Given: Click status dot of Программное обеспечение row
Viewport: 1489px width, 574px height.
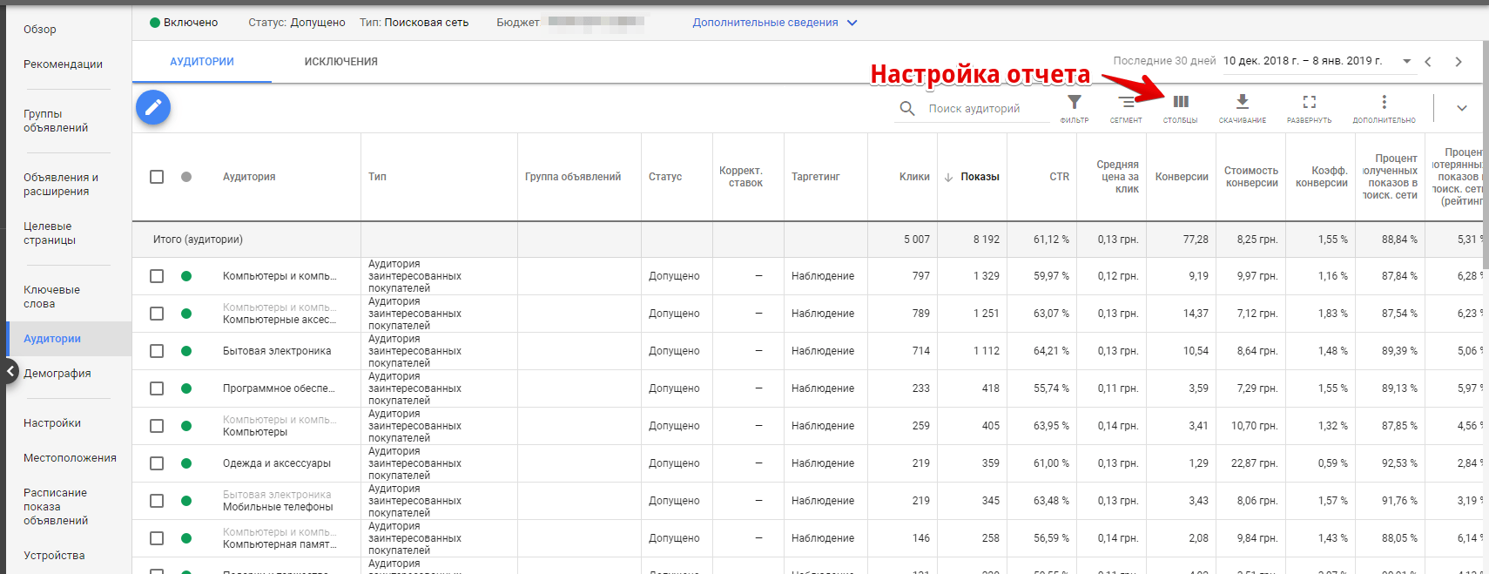Looking at the screenshot, I should 186,388.
